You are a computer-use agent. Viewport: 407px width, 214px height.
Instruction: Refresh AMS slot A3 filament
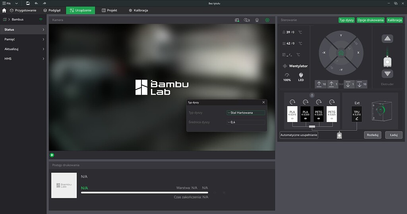click(318, 102)
